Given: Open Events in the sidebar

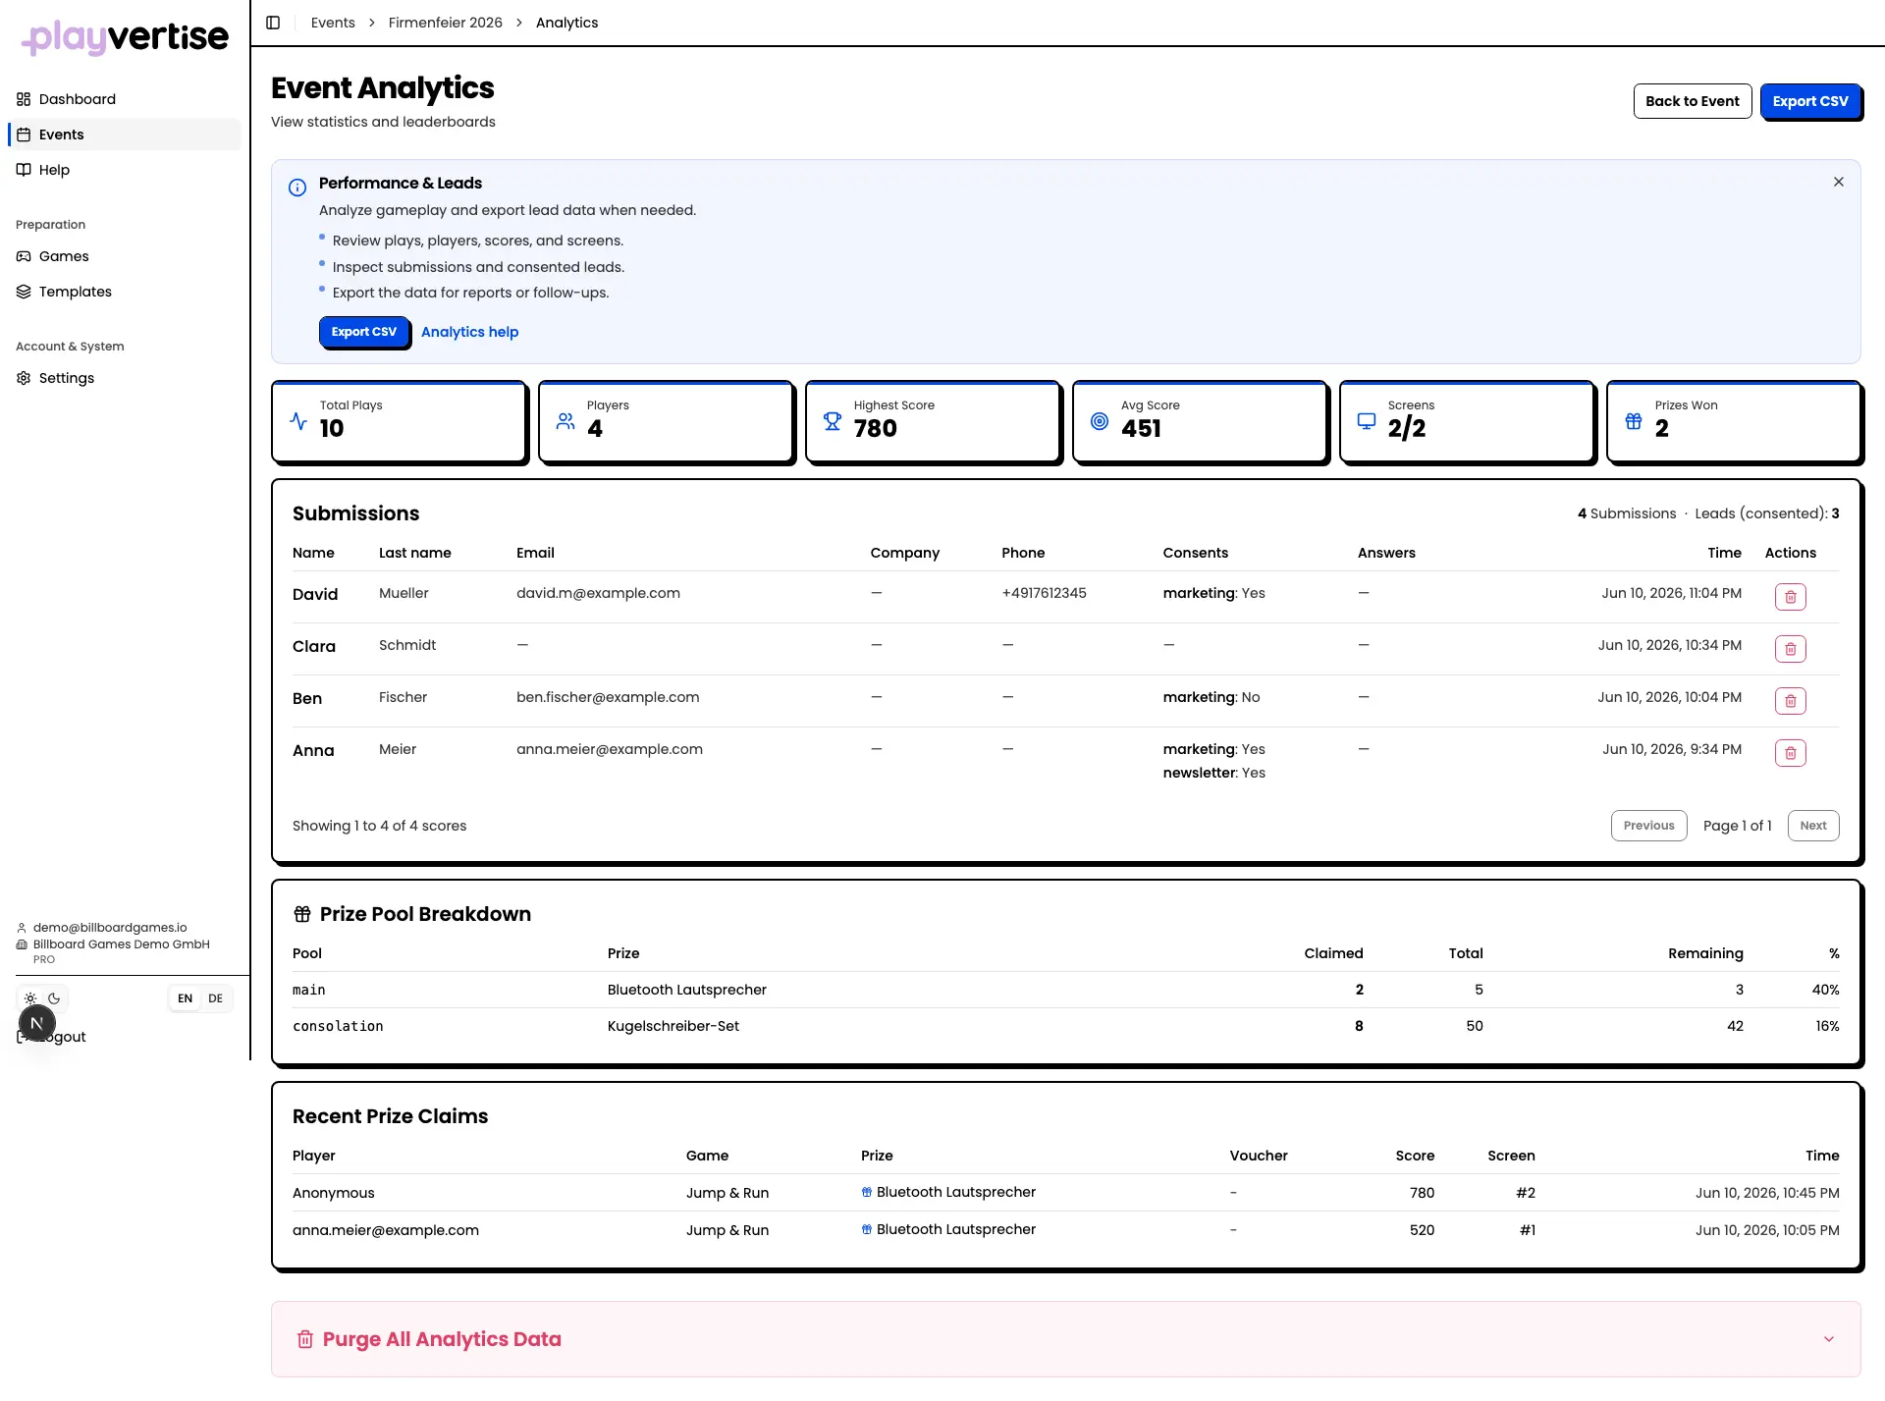Looking at the screenshot, I should click(124, 135).
